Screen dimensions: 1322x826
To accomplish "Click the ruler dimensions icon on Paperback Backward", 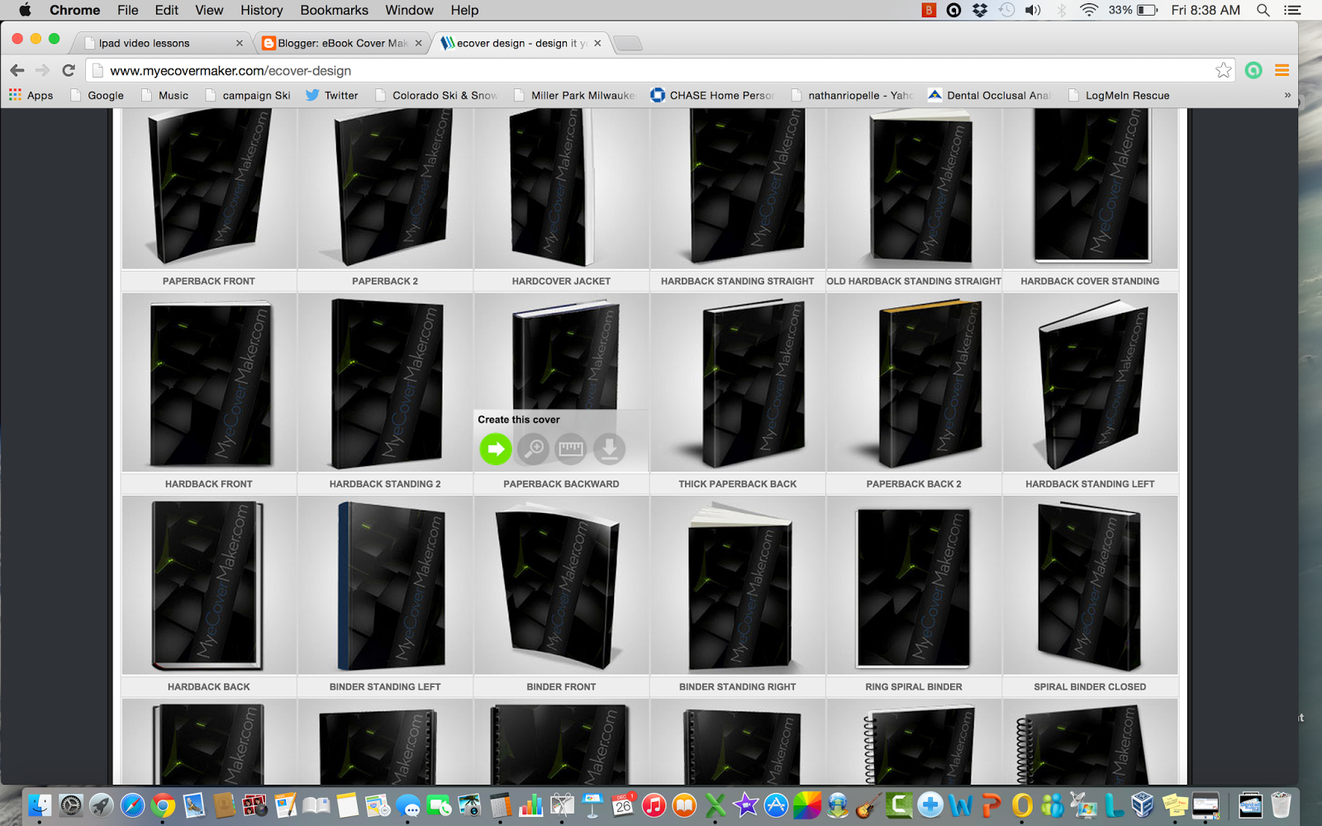I will coord(571,449).
